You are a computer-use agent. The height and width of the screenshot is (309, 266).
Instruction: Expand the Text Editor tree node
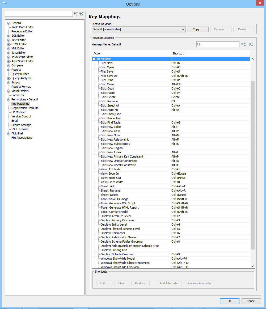(x=9, y=40)
